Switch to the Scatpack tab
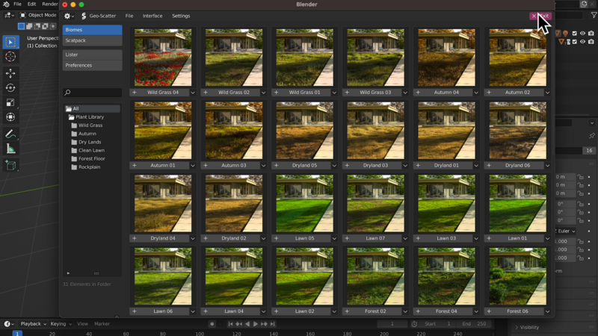The height and width of the screenshot is (336, 598). click(92, 40)
